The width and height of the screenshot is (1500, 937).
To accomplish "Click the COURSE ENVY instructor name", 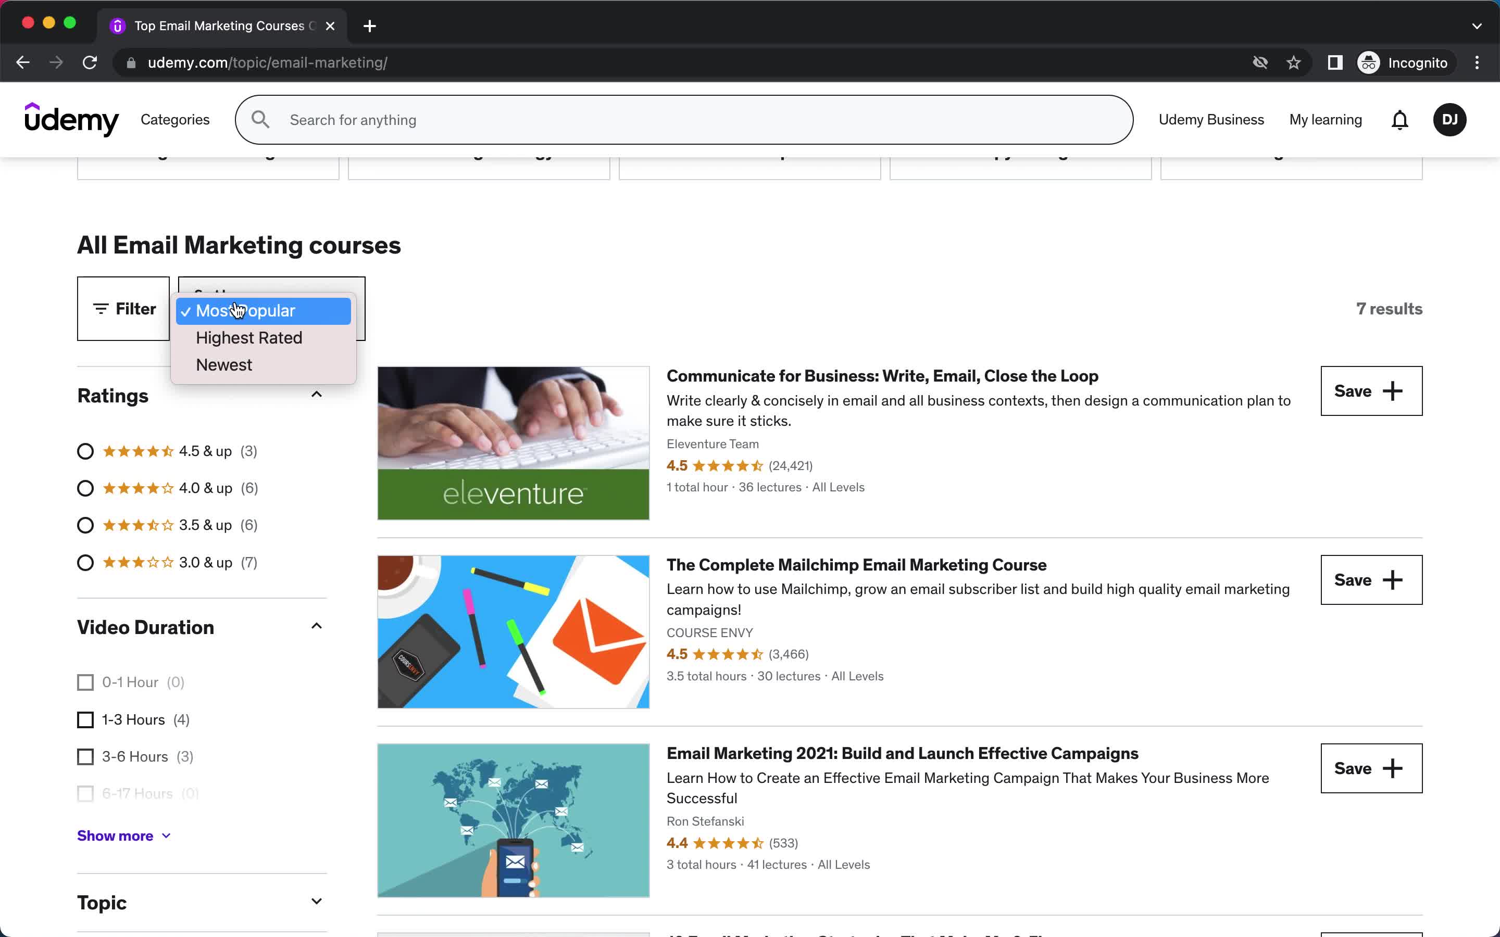I will 709,632.
